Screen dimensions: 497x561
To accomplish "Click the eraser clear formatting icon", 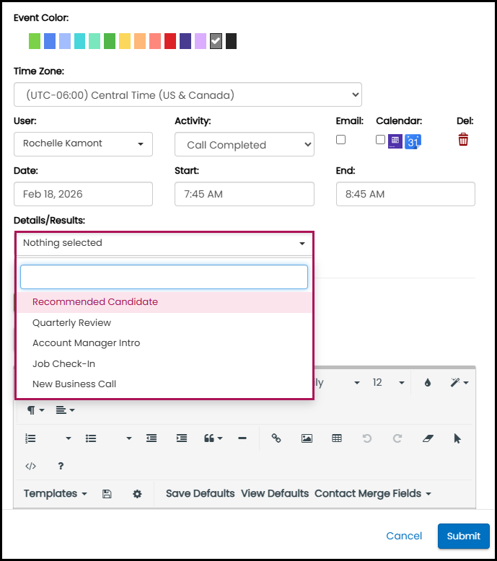I will pos(428,438).
